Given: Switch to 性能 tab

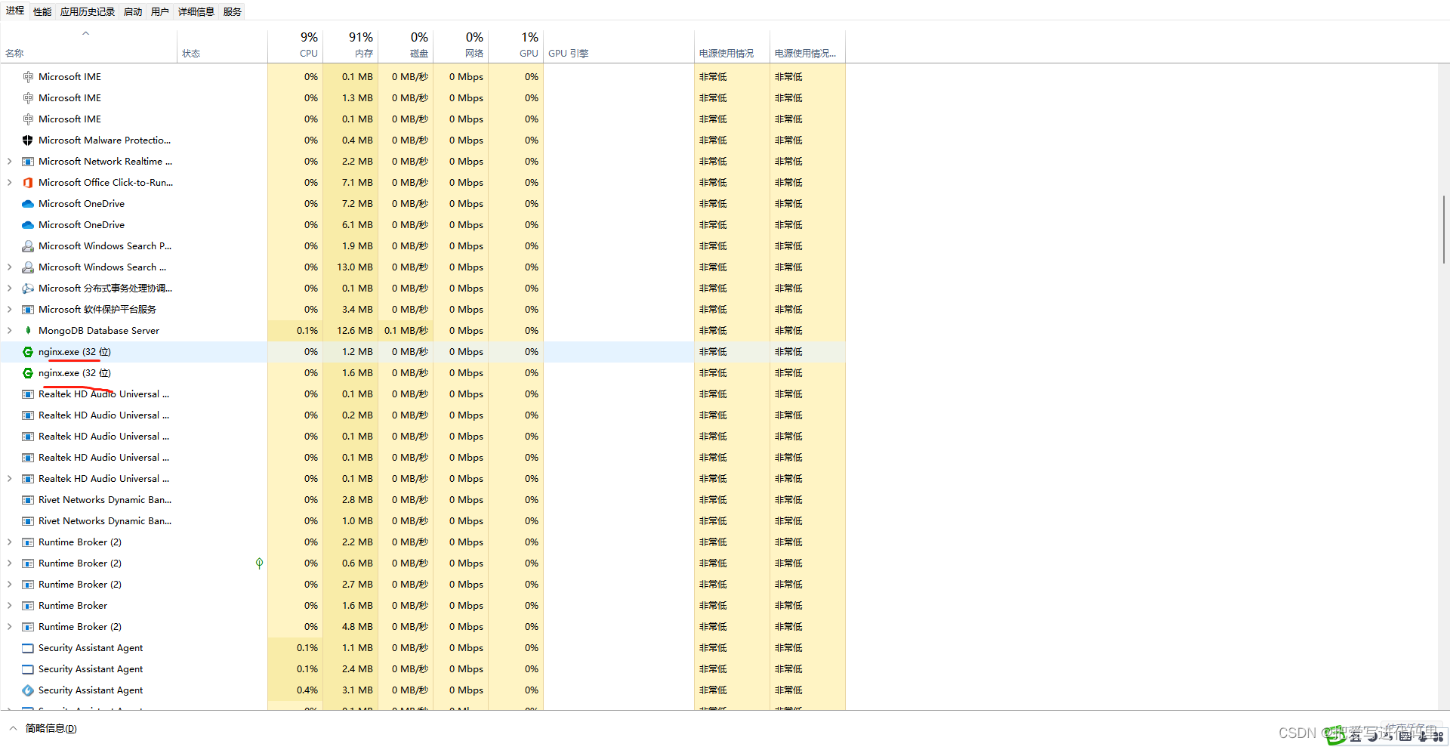Looking at the screenshot, I should point(42,12).
